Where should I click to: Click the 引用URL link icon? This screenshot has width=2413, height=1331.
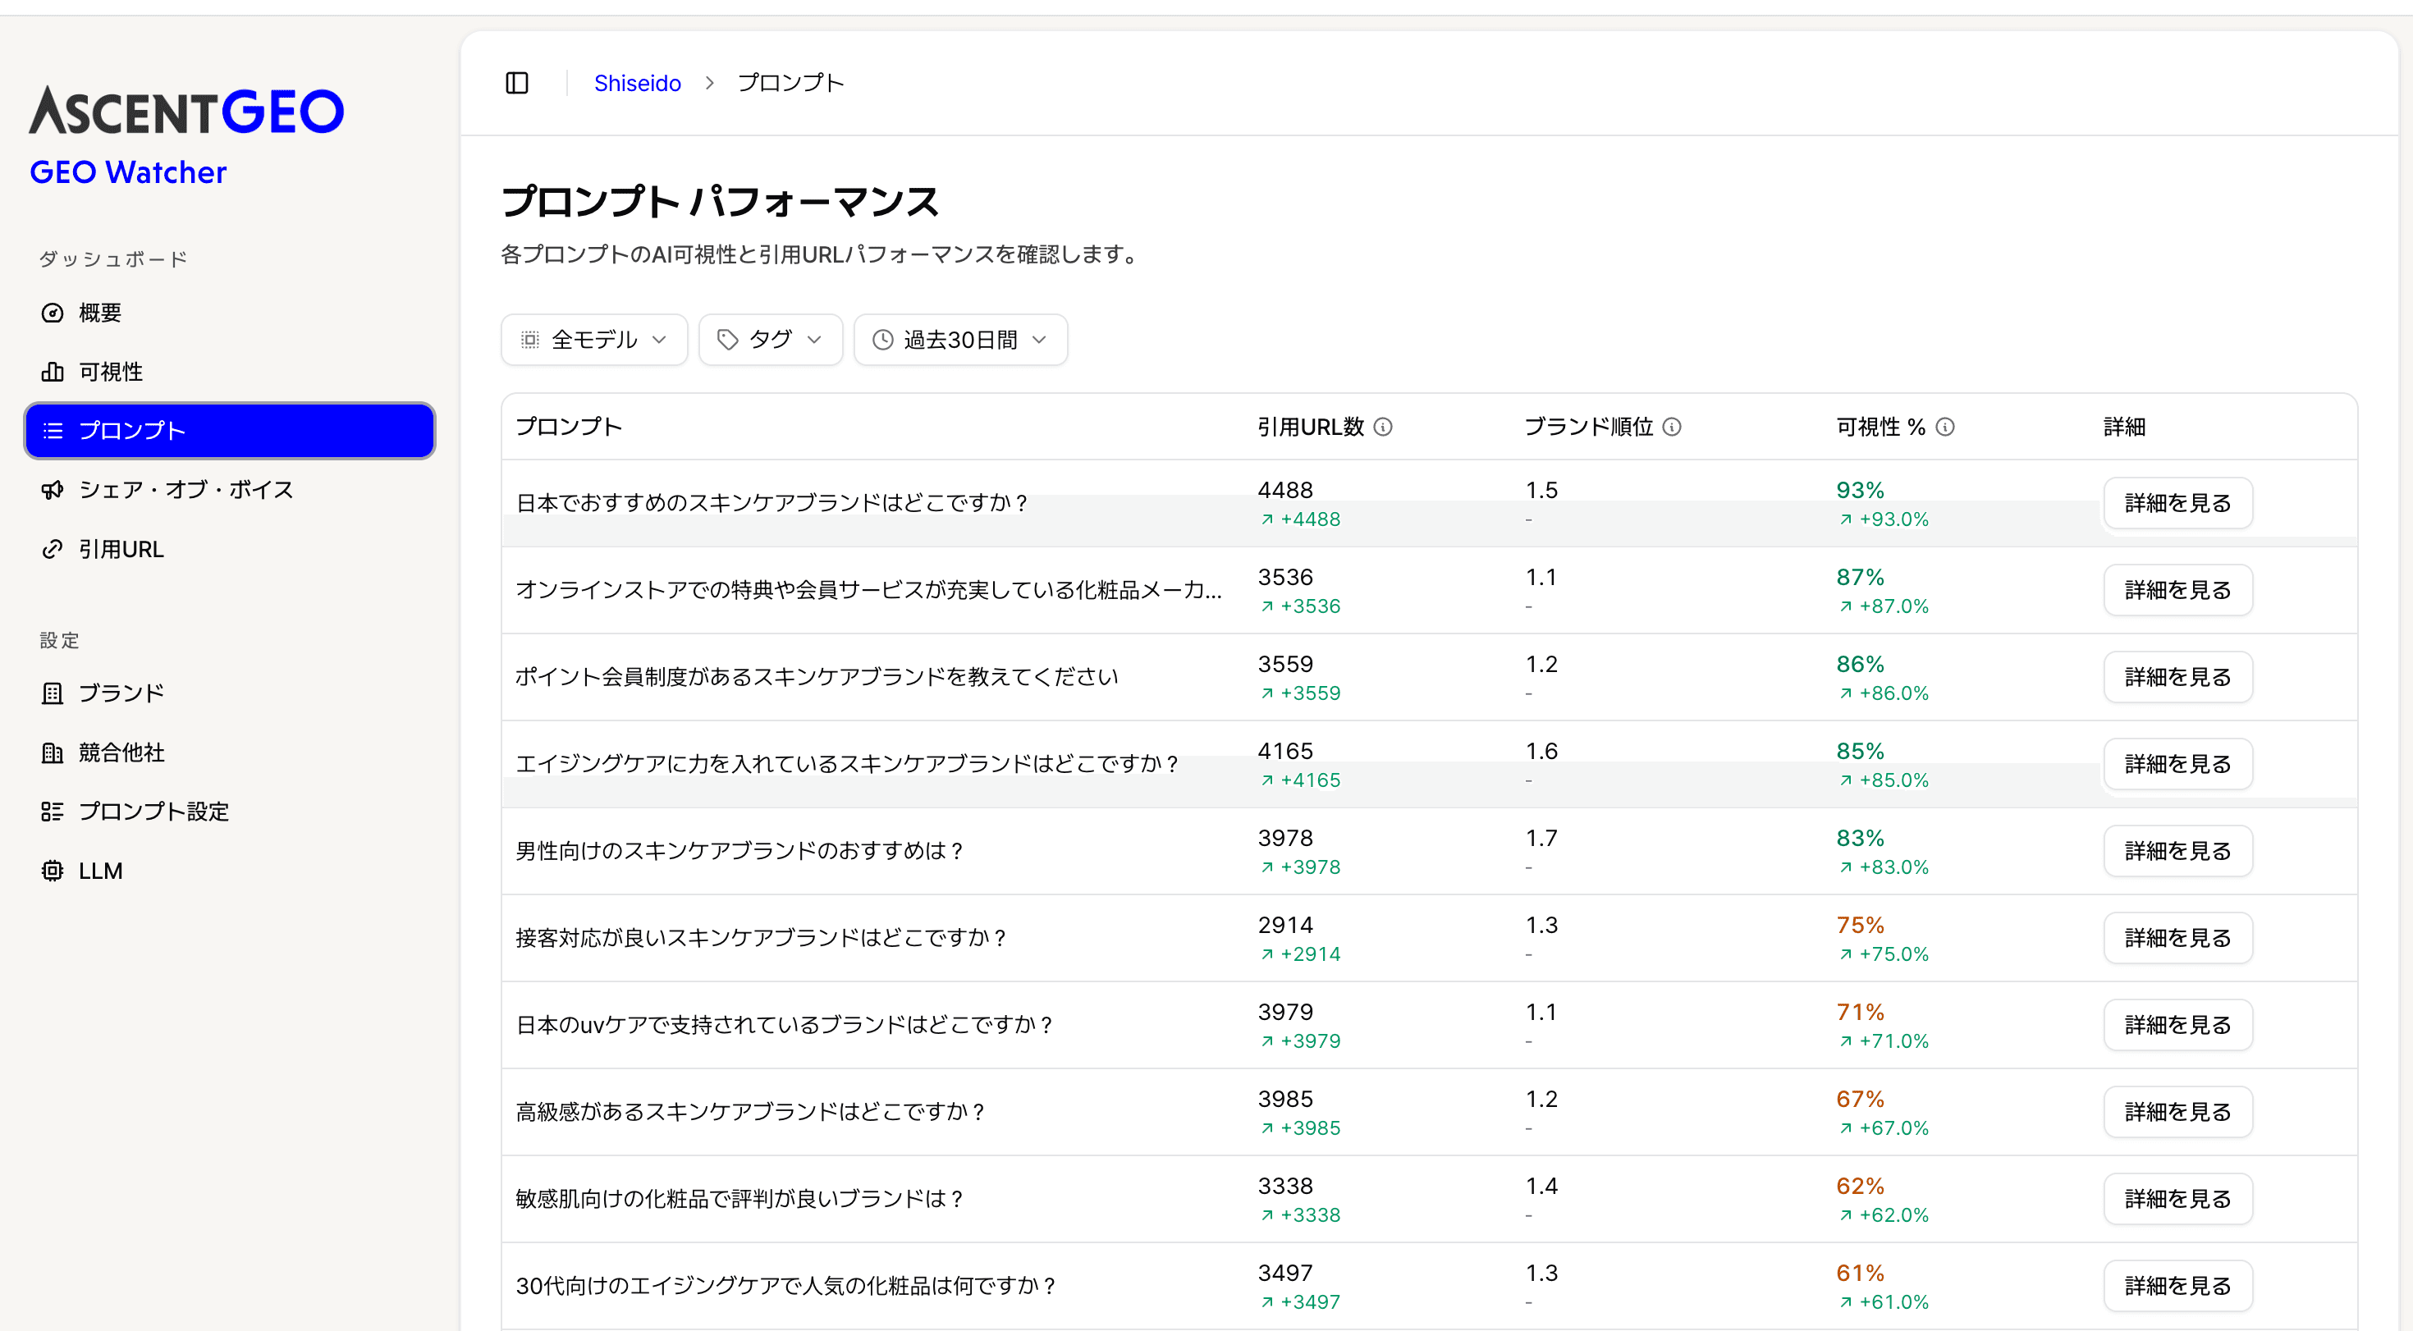coord(53,549)
